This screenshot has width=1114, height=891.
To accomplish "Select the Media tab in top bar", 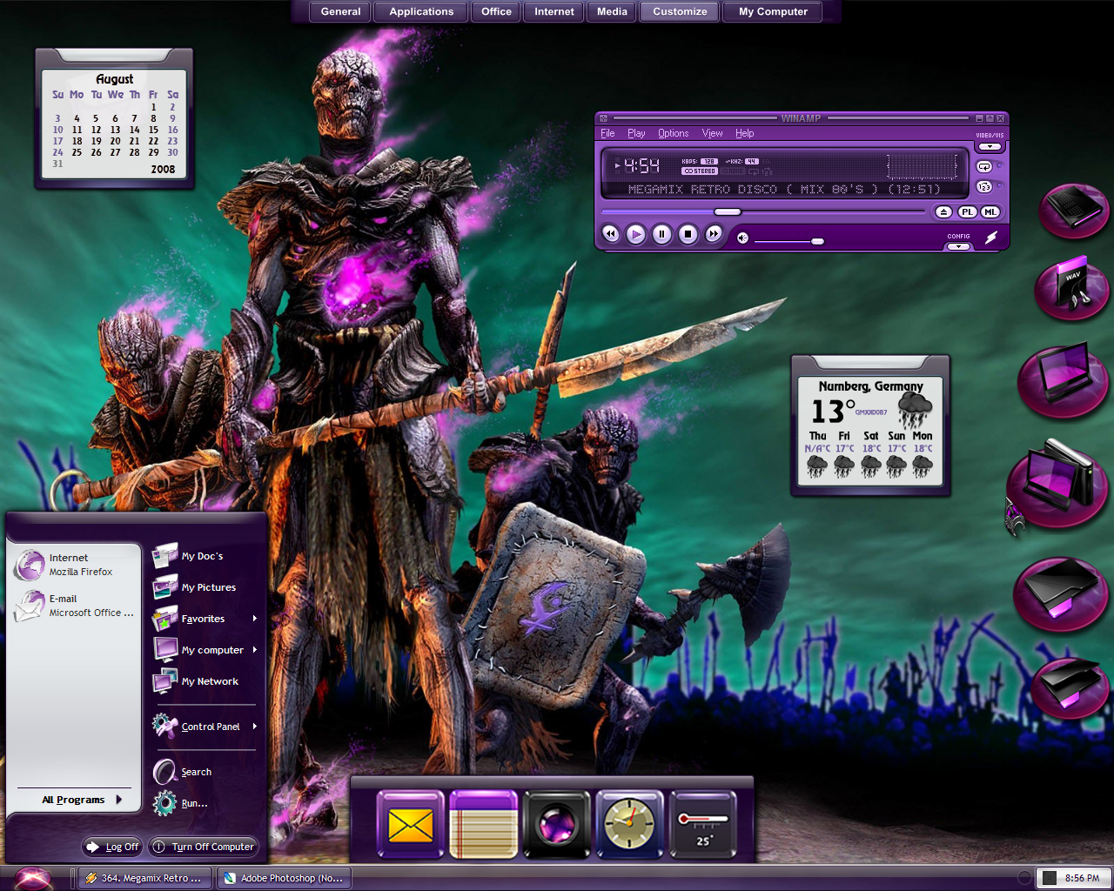I will [612, 11].
